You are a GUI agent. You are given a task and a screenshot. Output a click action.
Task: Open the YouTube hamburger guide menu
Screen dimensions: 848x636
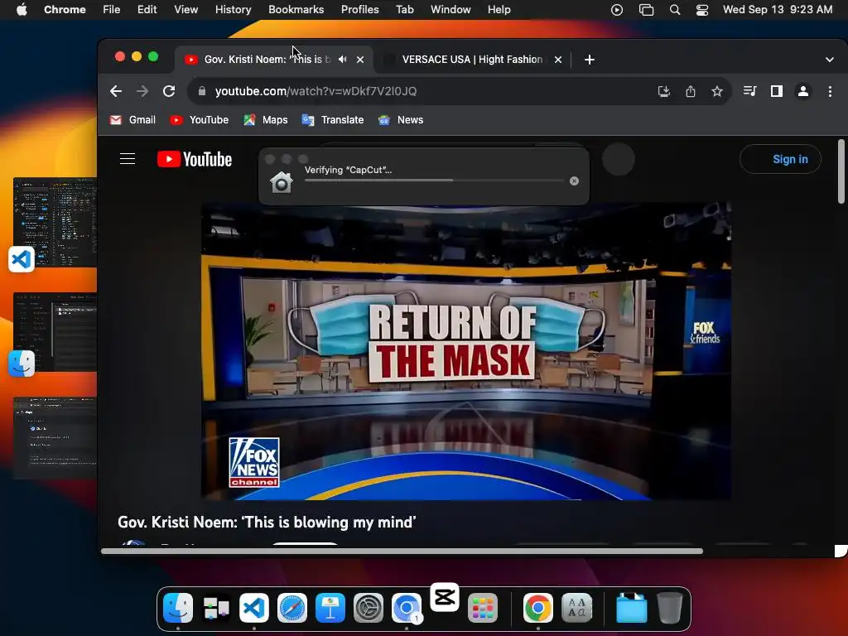pos(128,159)
